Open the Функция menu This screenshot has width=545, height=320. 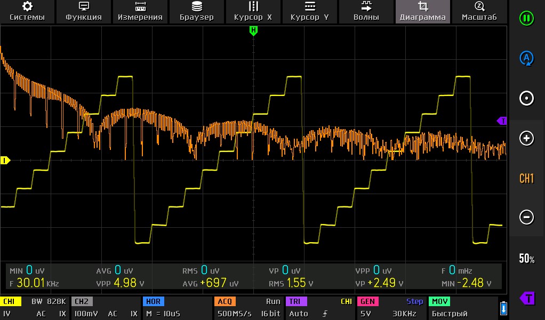[x=84, y=11]
